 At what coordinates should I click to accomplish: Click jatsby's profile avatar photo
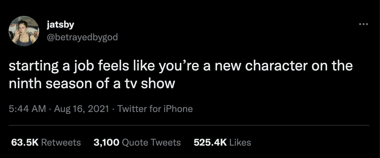24,31
